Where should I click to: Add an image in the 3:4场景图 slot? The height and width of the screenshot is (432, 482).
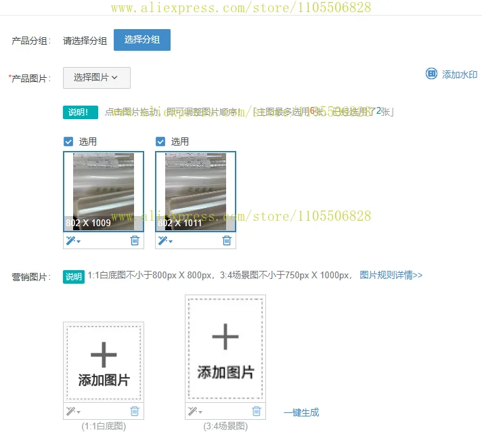point(225,348)
